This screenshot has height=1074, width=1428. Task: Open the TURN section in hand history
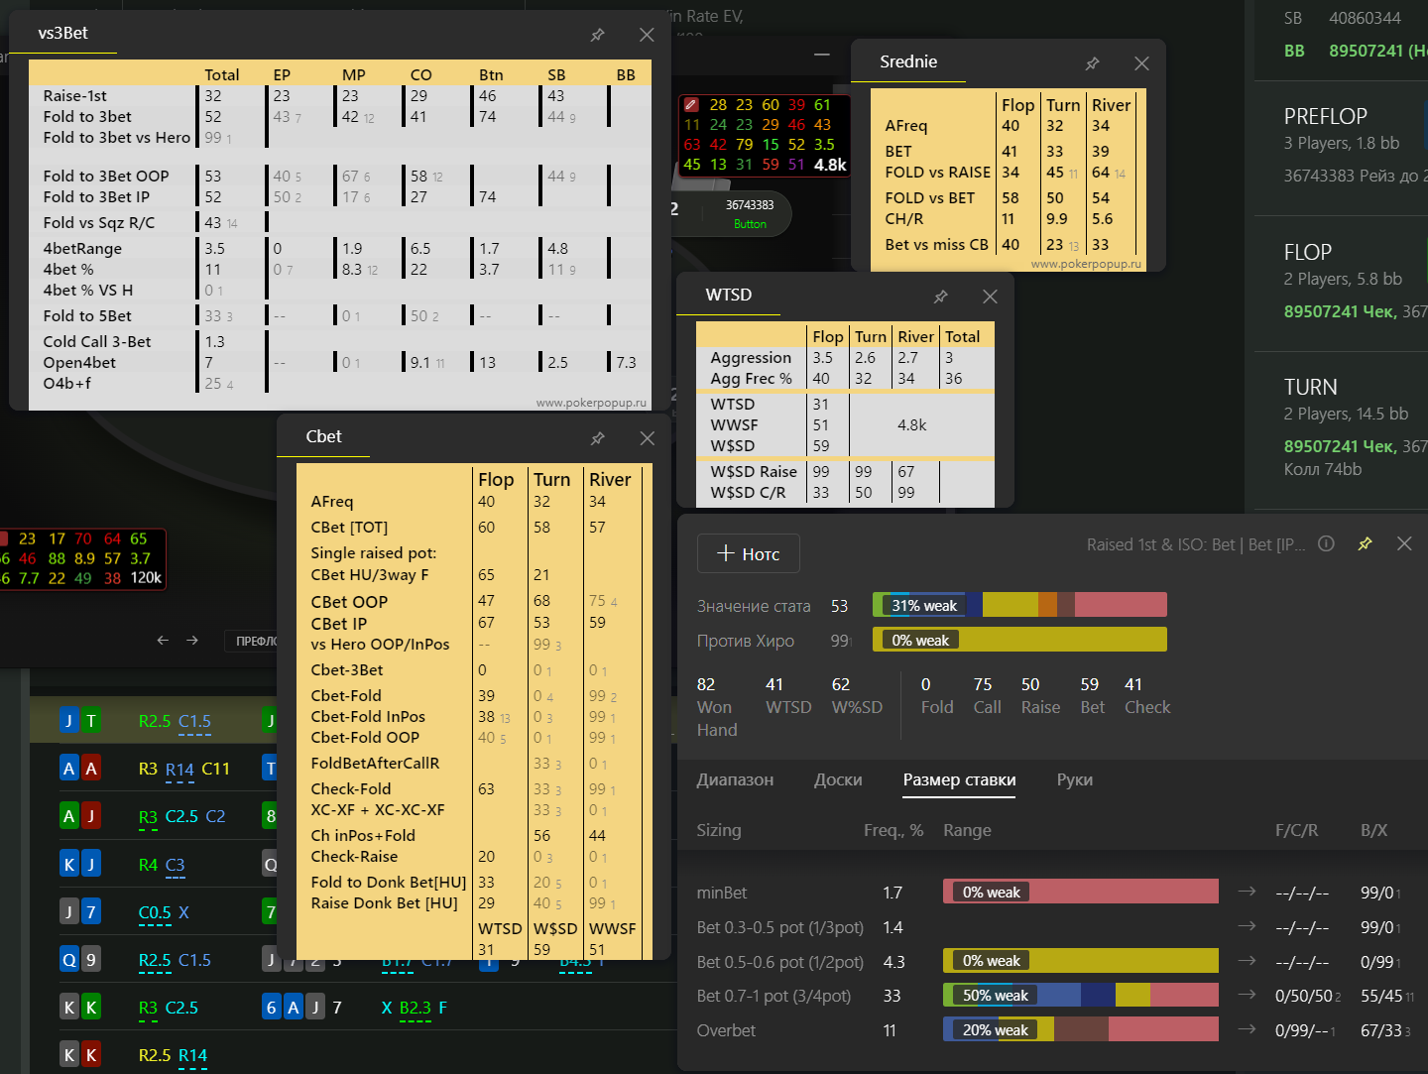pos(1310,387)
